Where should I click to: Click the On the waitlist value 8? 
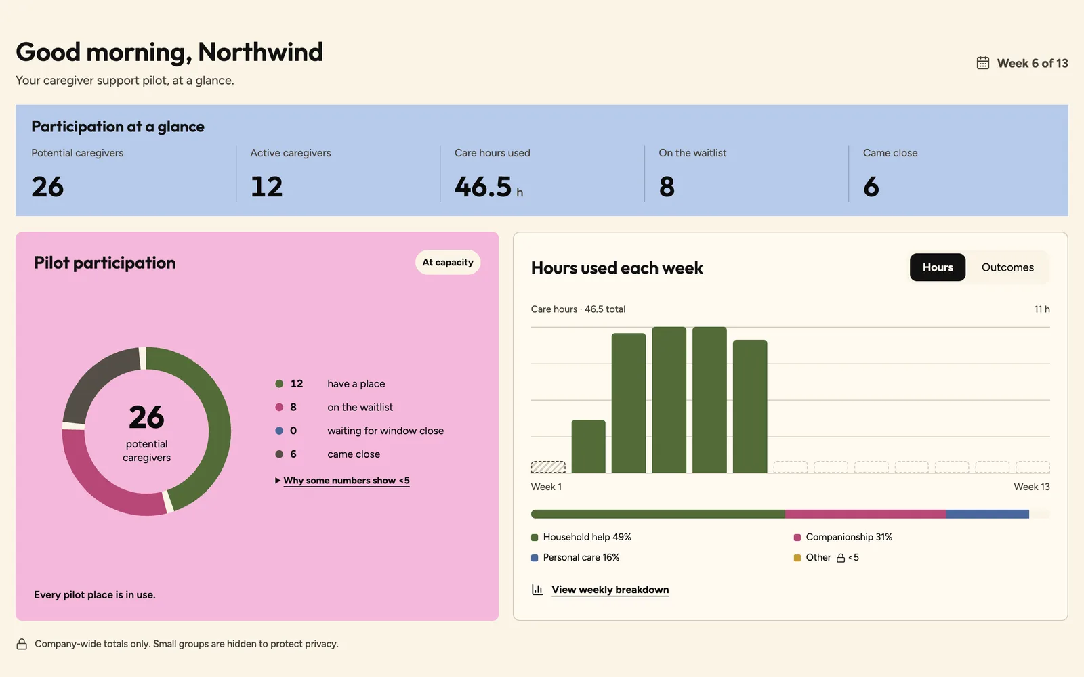coord(667,187)
